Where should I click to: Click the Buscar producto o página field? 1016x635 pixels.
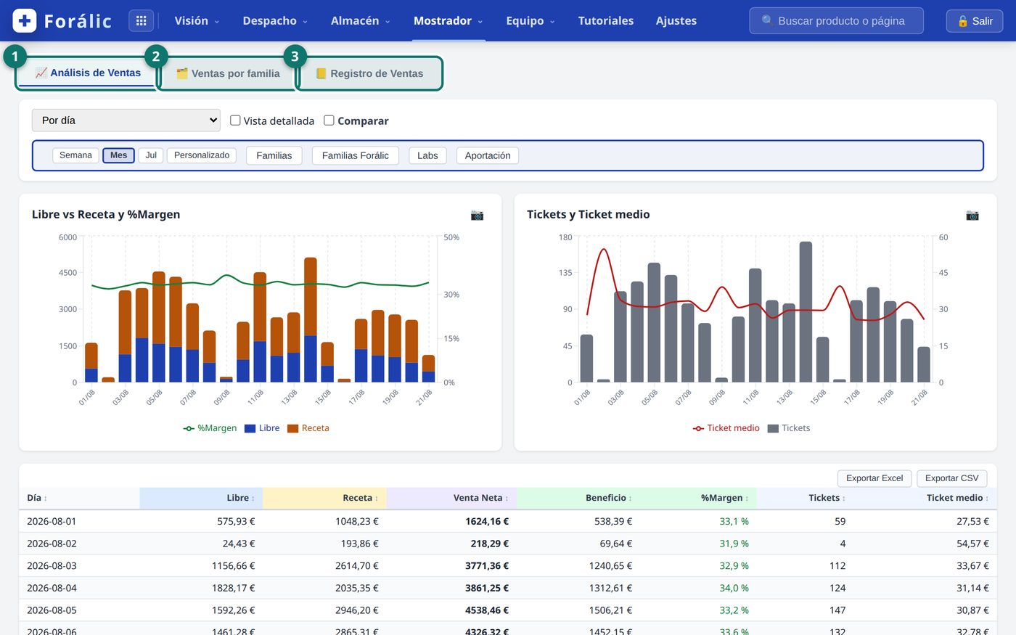[x=836, y=21]
